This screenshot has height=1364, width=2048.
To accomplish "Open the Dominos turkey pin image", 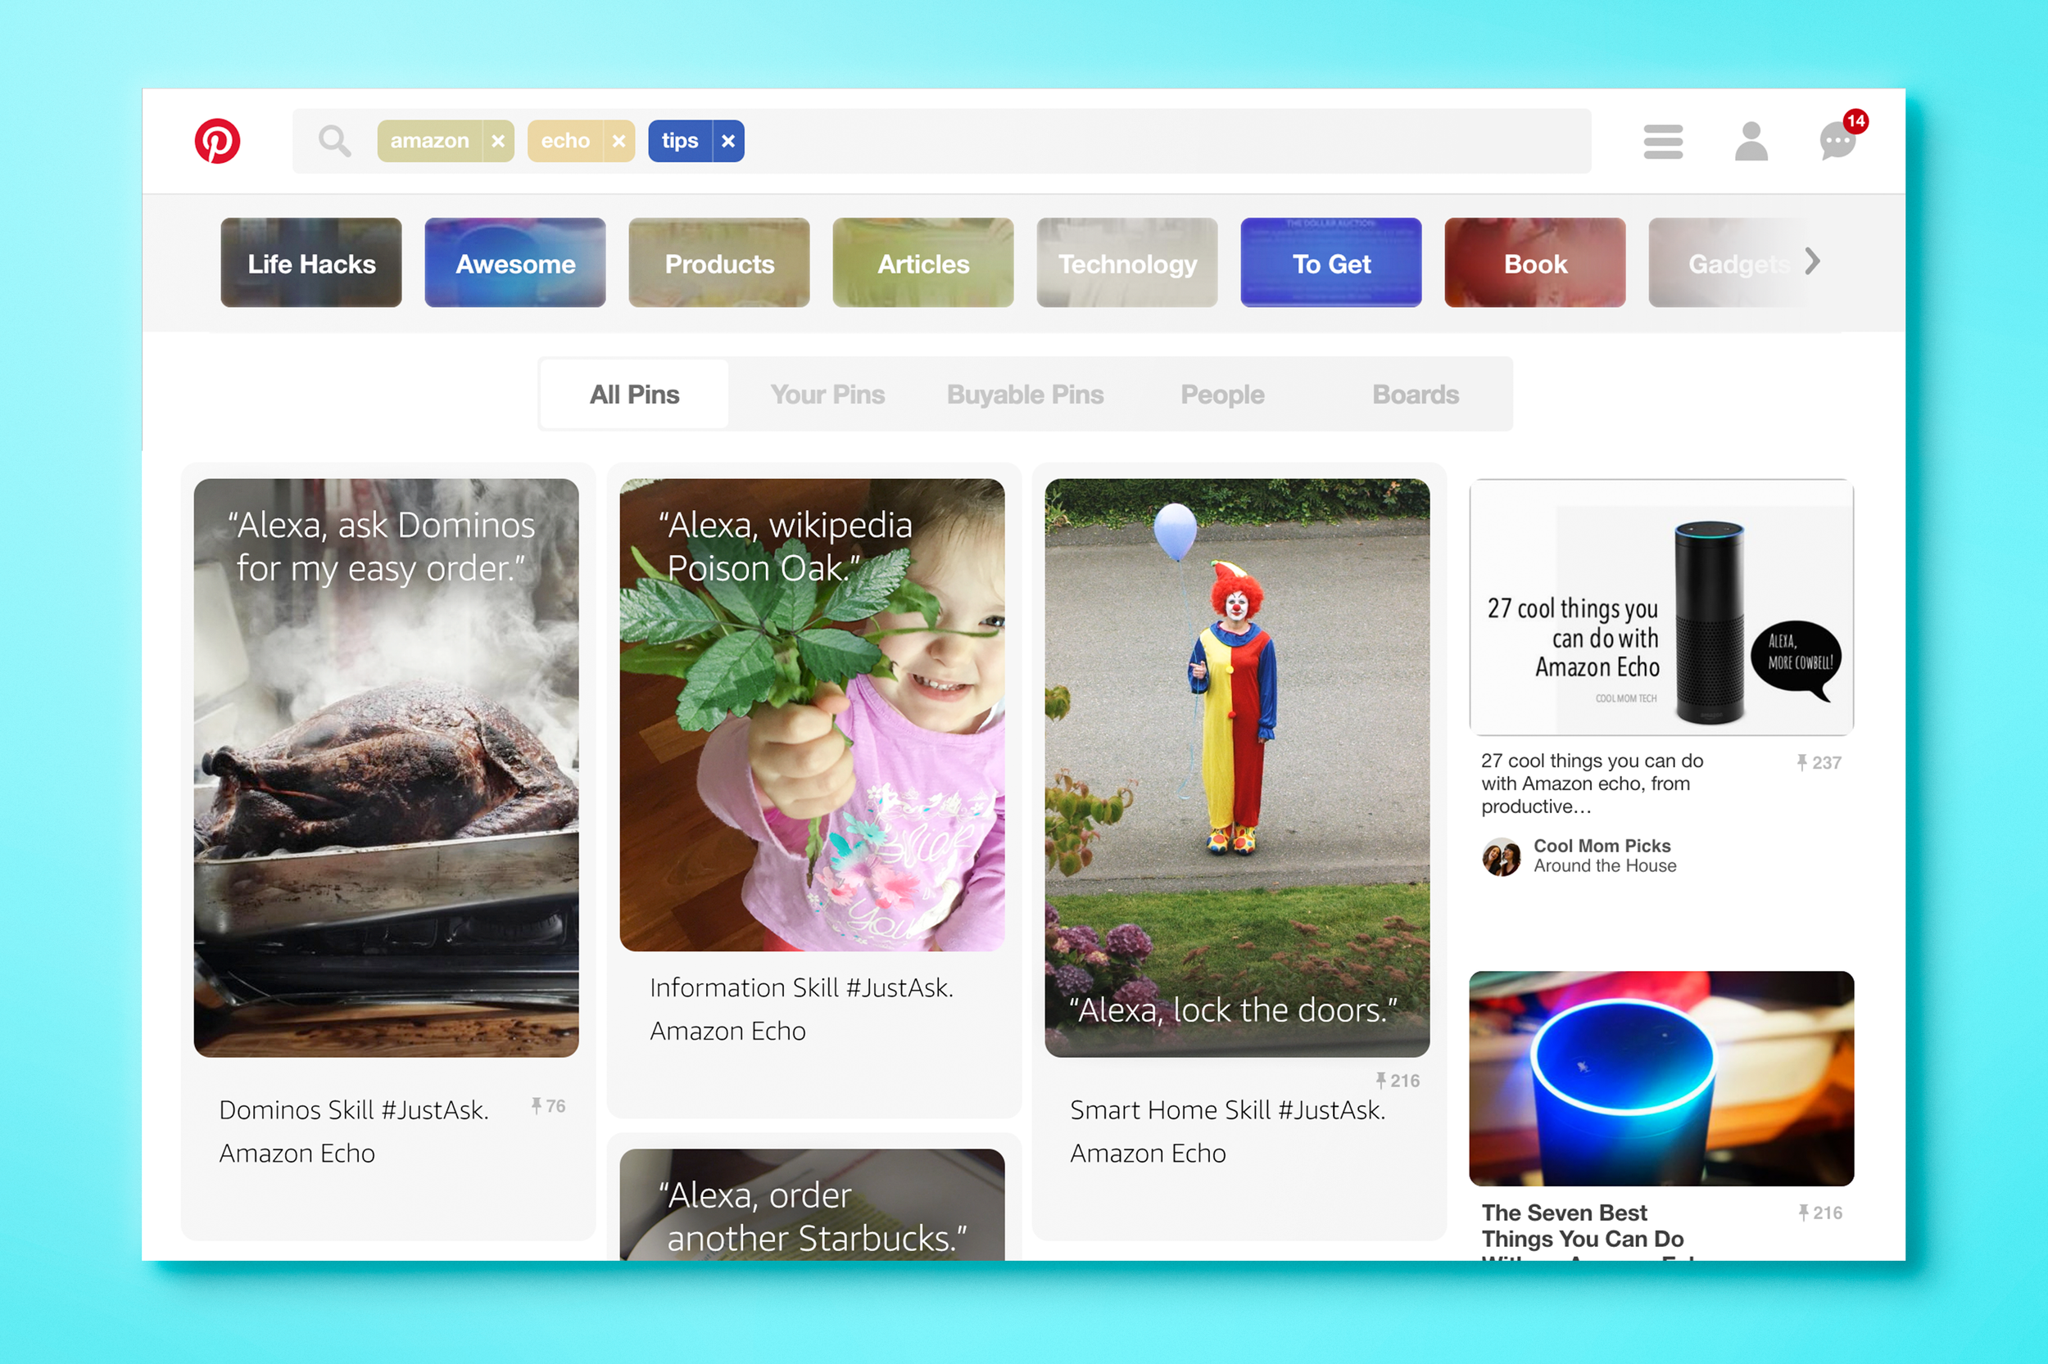I will click(x=386, y=767).
